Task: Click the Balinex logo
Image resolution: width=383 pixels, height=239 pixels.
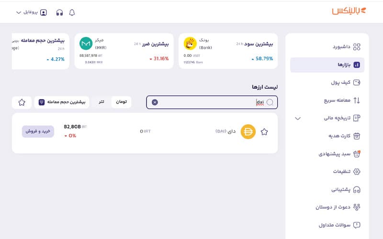Action: (x=349, y=11)
